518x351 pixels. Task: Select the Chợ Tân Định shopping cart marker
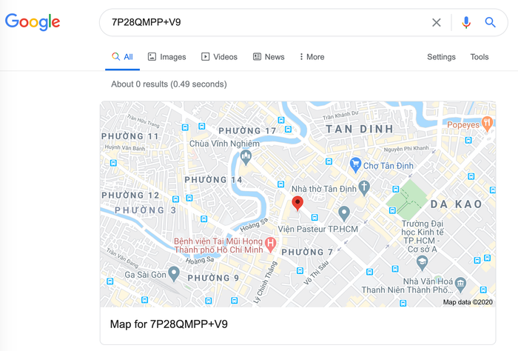[355, 165]
